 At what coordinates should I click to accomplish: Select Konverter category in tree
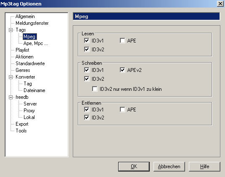click(25, 77)
